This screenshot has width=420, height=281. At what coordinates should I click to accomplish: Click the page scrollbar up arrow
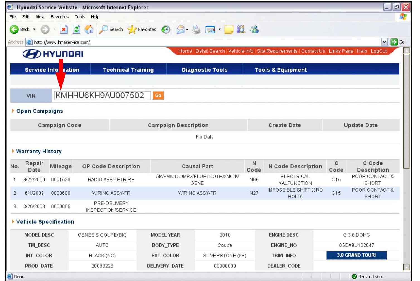406,51
